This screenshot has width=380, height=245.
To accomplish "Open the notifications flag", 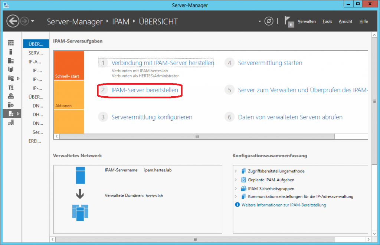I will point(288,21).
